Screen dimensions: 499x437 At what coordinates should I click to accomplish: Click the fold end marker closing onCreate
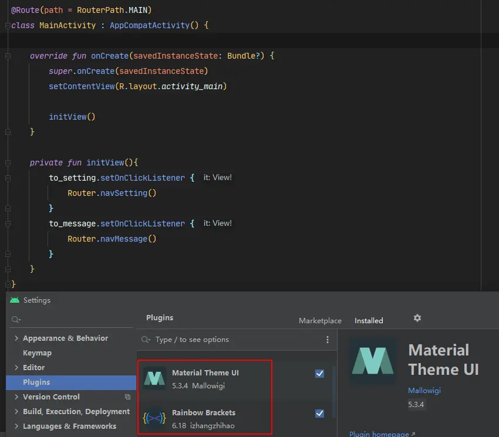pos(8,131)
